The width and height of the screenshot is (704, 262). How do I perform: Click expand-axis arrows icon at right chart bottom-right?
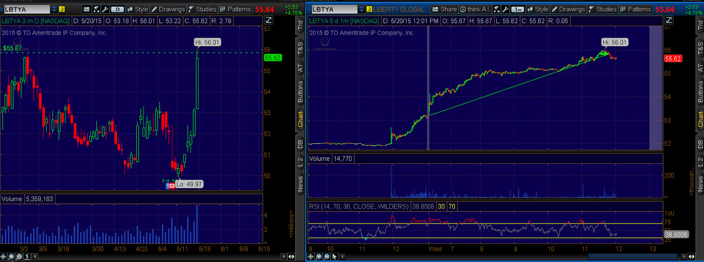692,256
